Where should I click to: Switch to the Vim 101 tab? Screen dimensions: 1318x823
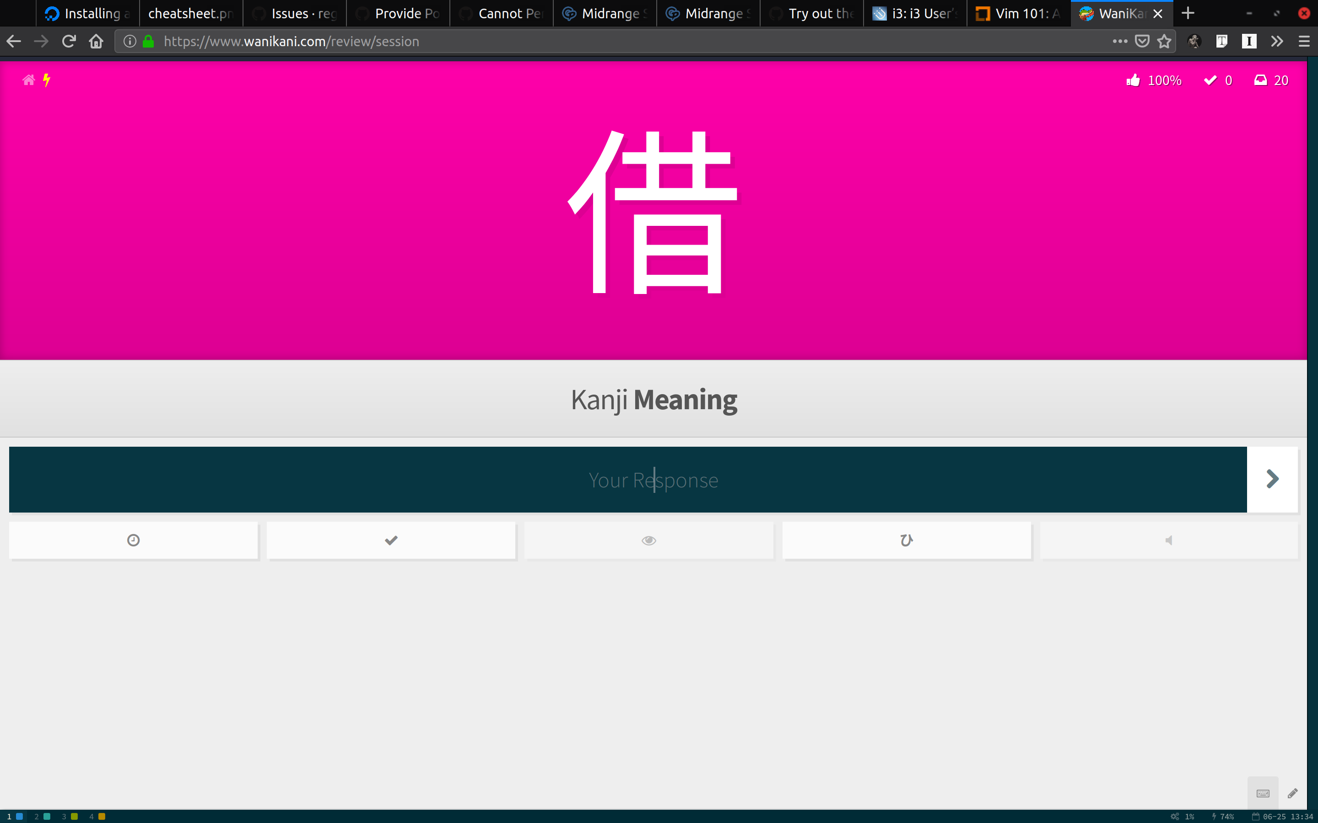pos(1018,13)
